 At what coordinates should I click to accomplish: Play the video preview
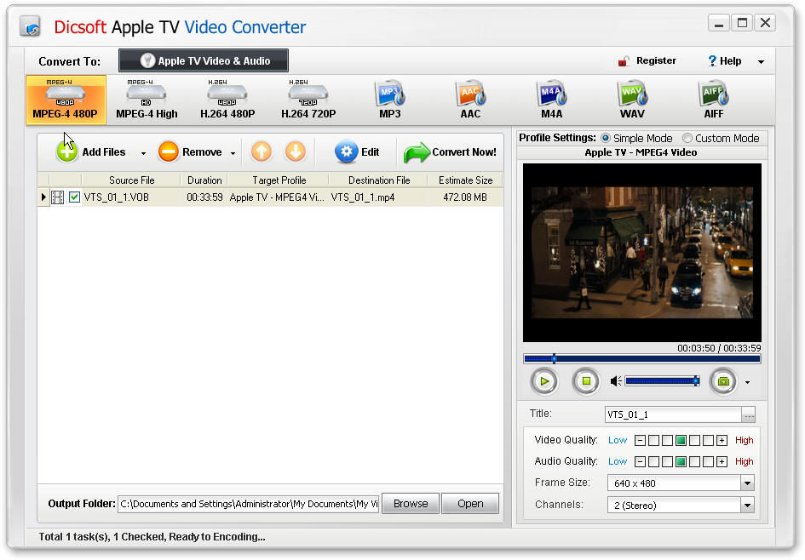(544, 381)
